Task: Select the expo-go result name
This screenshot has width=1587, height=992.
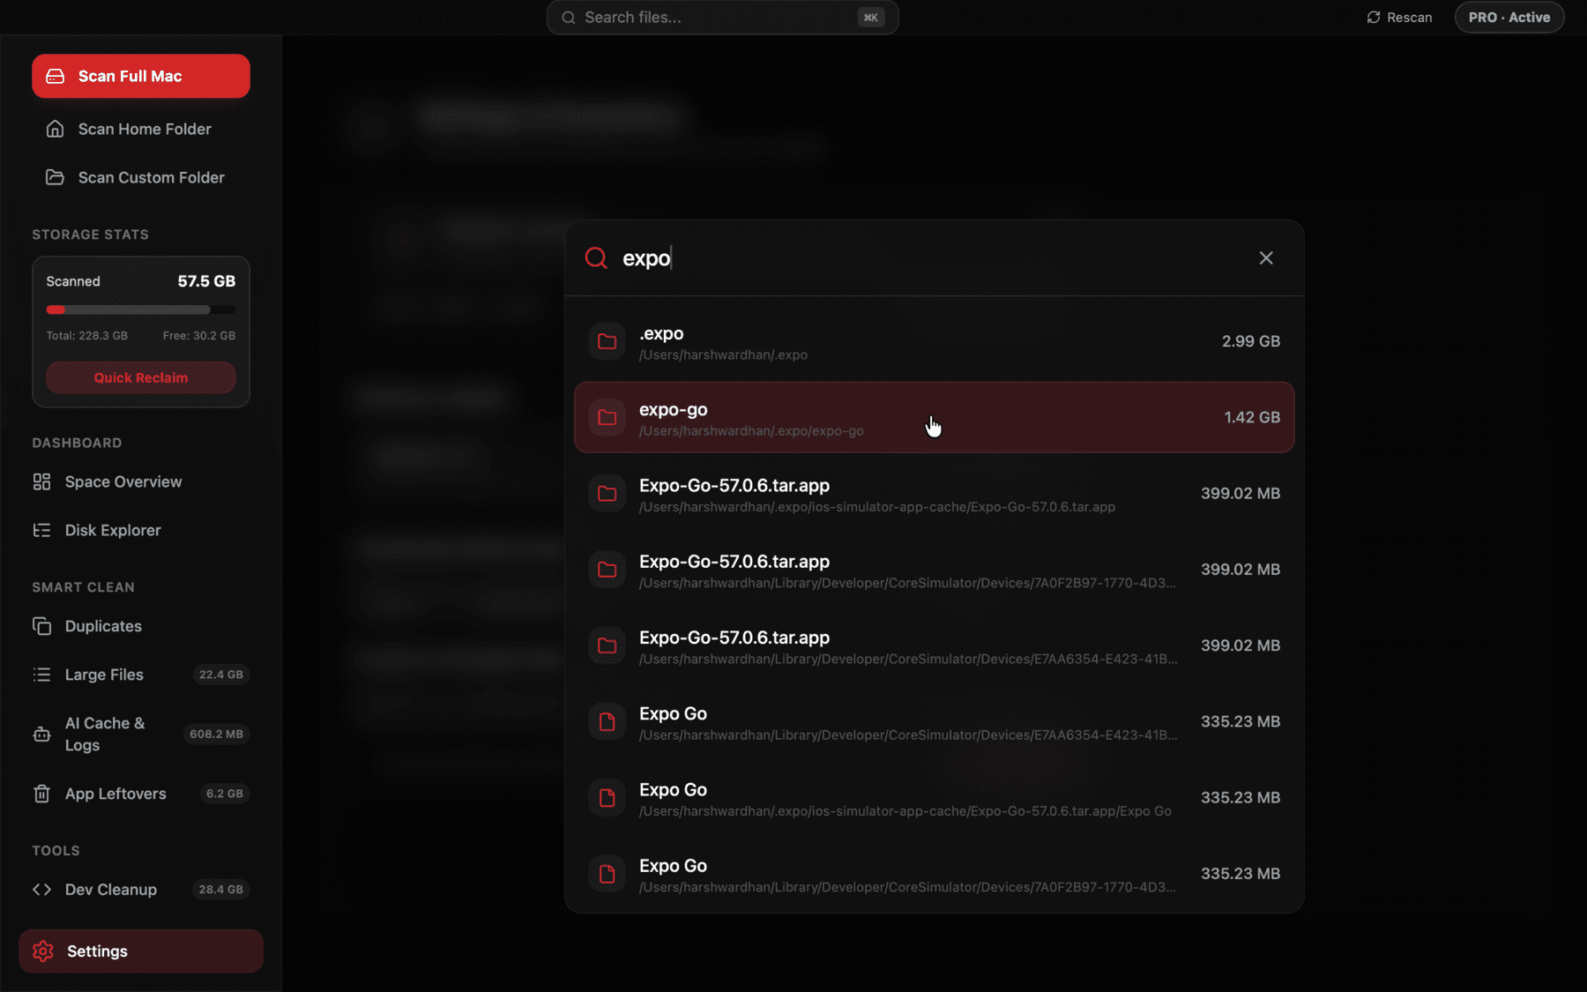Action: 673,410
